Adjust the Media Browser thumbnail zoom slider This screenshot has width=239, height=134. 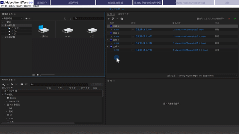[47, 75]
